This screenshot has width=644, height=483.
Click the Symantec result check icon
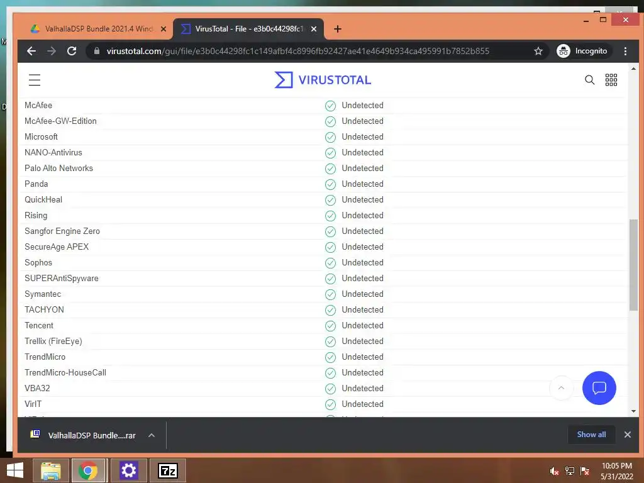point(330,294)
